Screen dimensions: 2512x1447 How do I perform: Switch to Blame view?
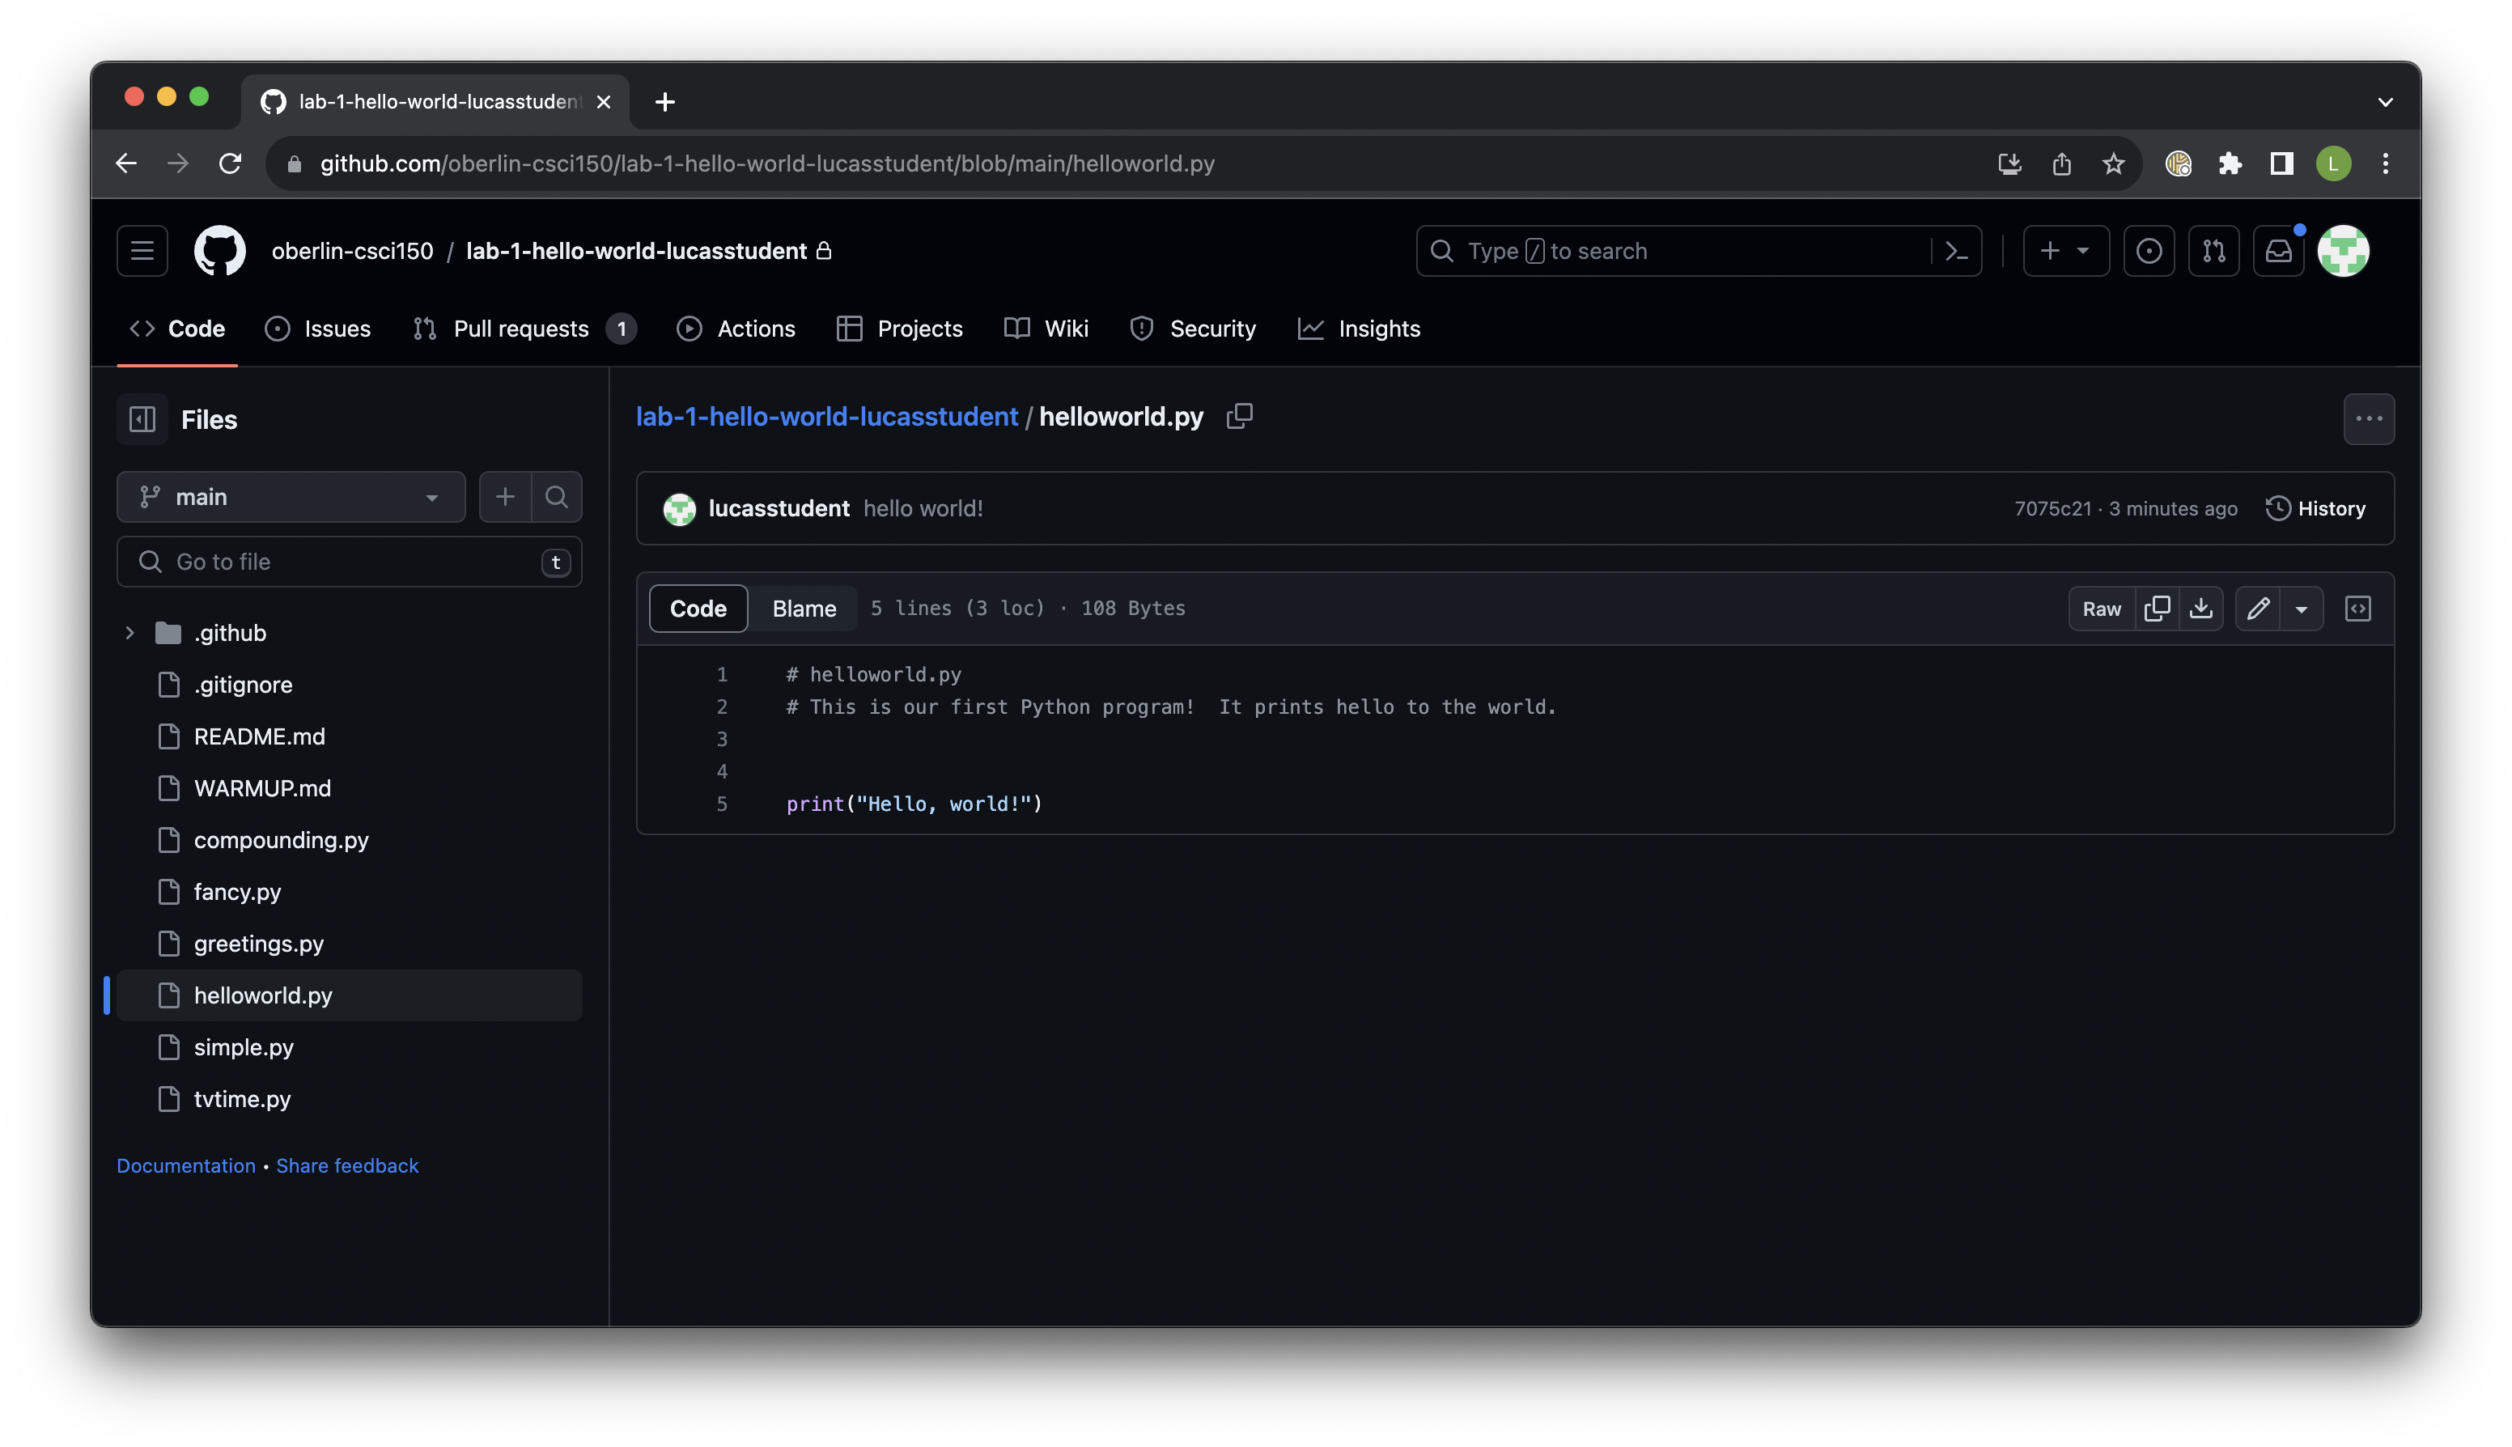(x=804, y=609)
